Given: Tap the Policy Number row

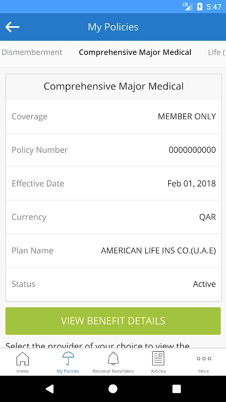Looking at the screenshot, I should coord(114,150).
